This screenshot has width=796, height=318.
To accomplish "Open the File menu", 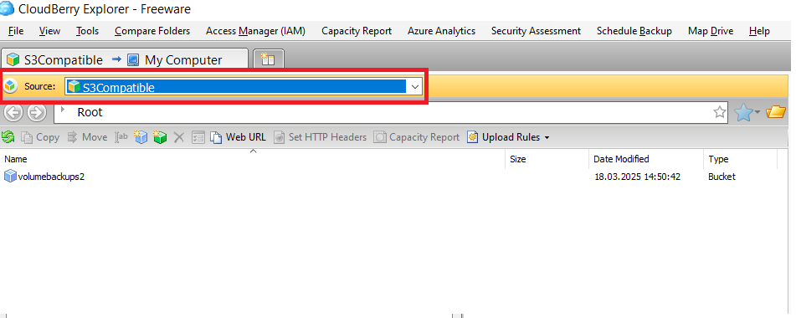I will [16, 31].
